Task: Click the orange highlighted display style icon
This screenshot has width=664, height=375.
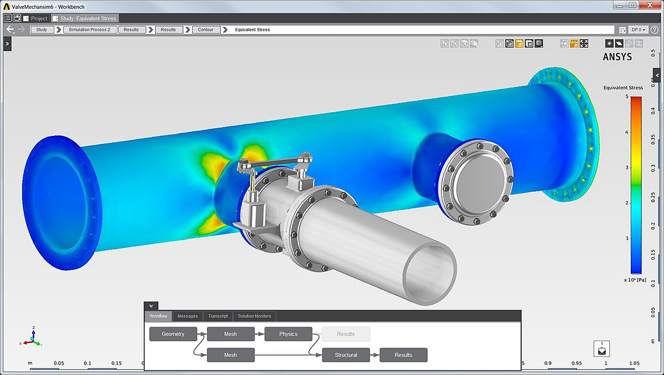Action: click(x=519, y=43)
